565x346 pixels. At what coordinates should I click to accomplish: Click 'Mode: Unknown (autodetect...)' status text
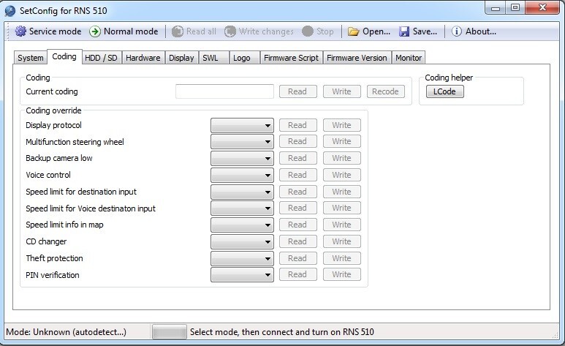67,332
